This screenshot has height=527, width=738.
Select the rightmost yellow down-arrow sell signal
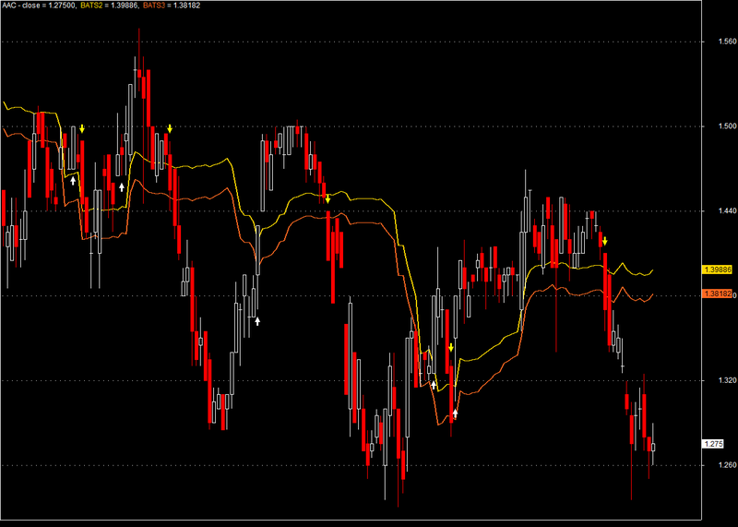[605, 242]
